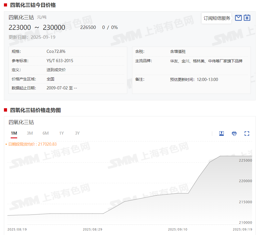The height and width of the screenshot is (235, 257).
Task: Download the chart as an image
Action: click(x=222, y=134)
